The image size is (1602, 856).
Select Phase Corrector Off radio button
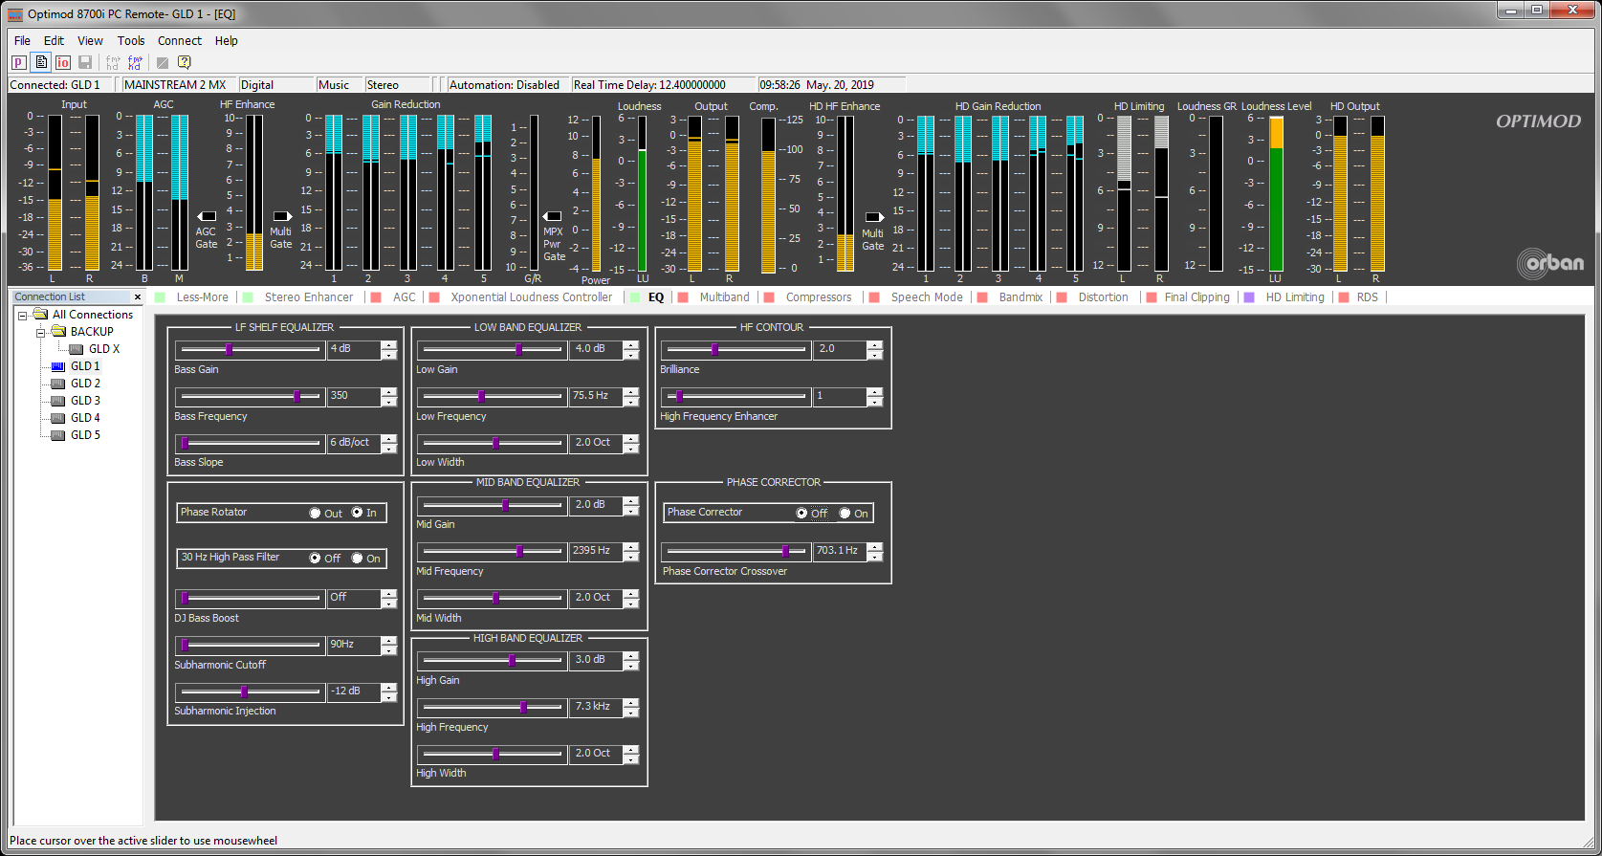pos(801,514)
